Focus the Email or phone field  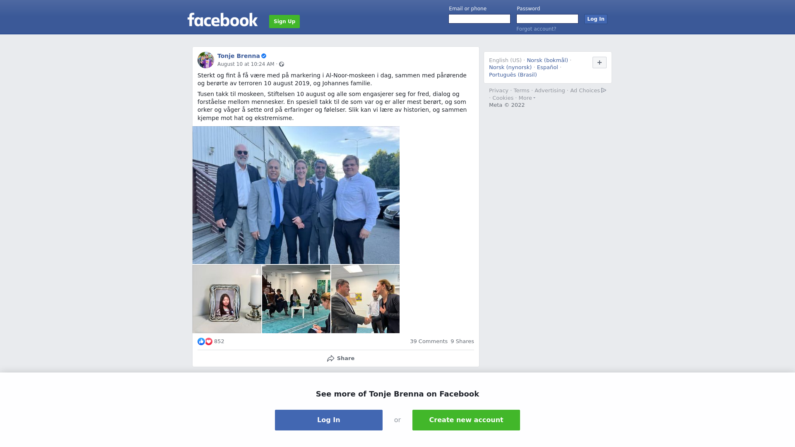pyautogui.click(x=479, y=19)
